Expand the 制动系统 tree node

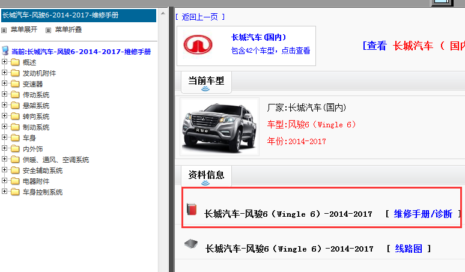4,127
